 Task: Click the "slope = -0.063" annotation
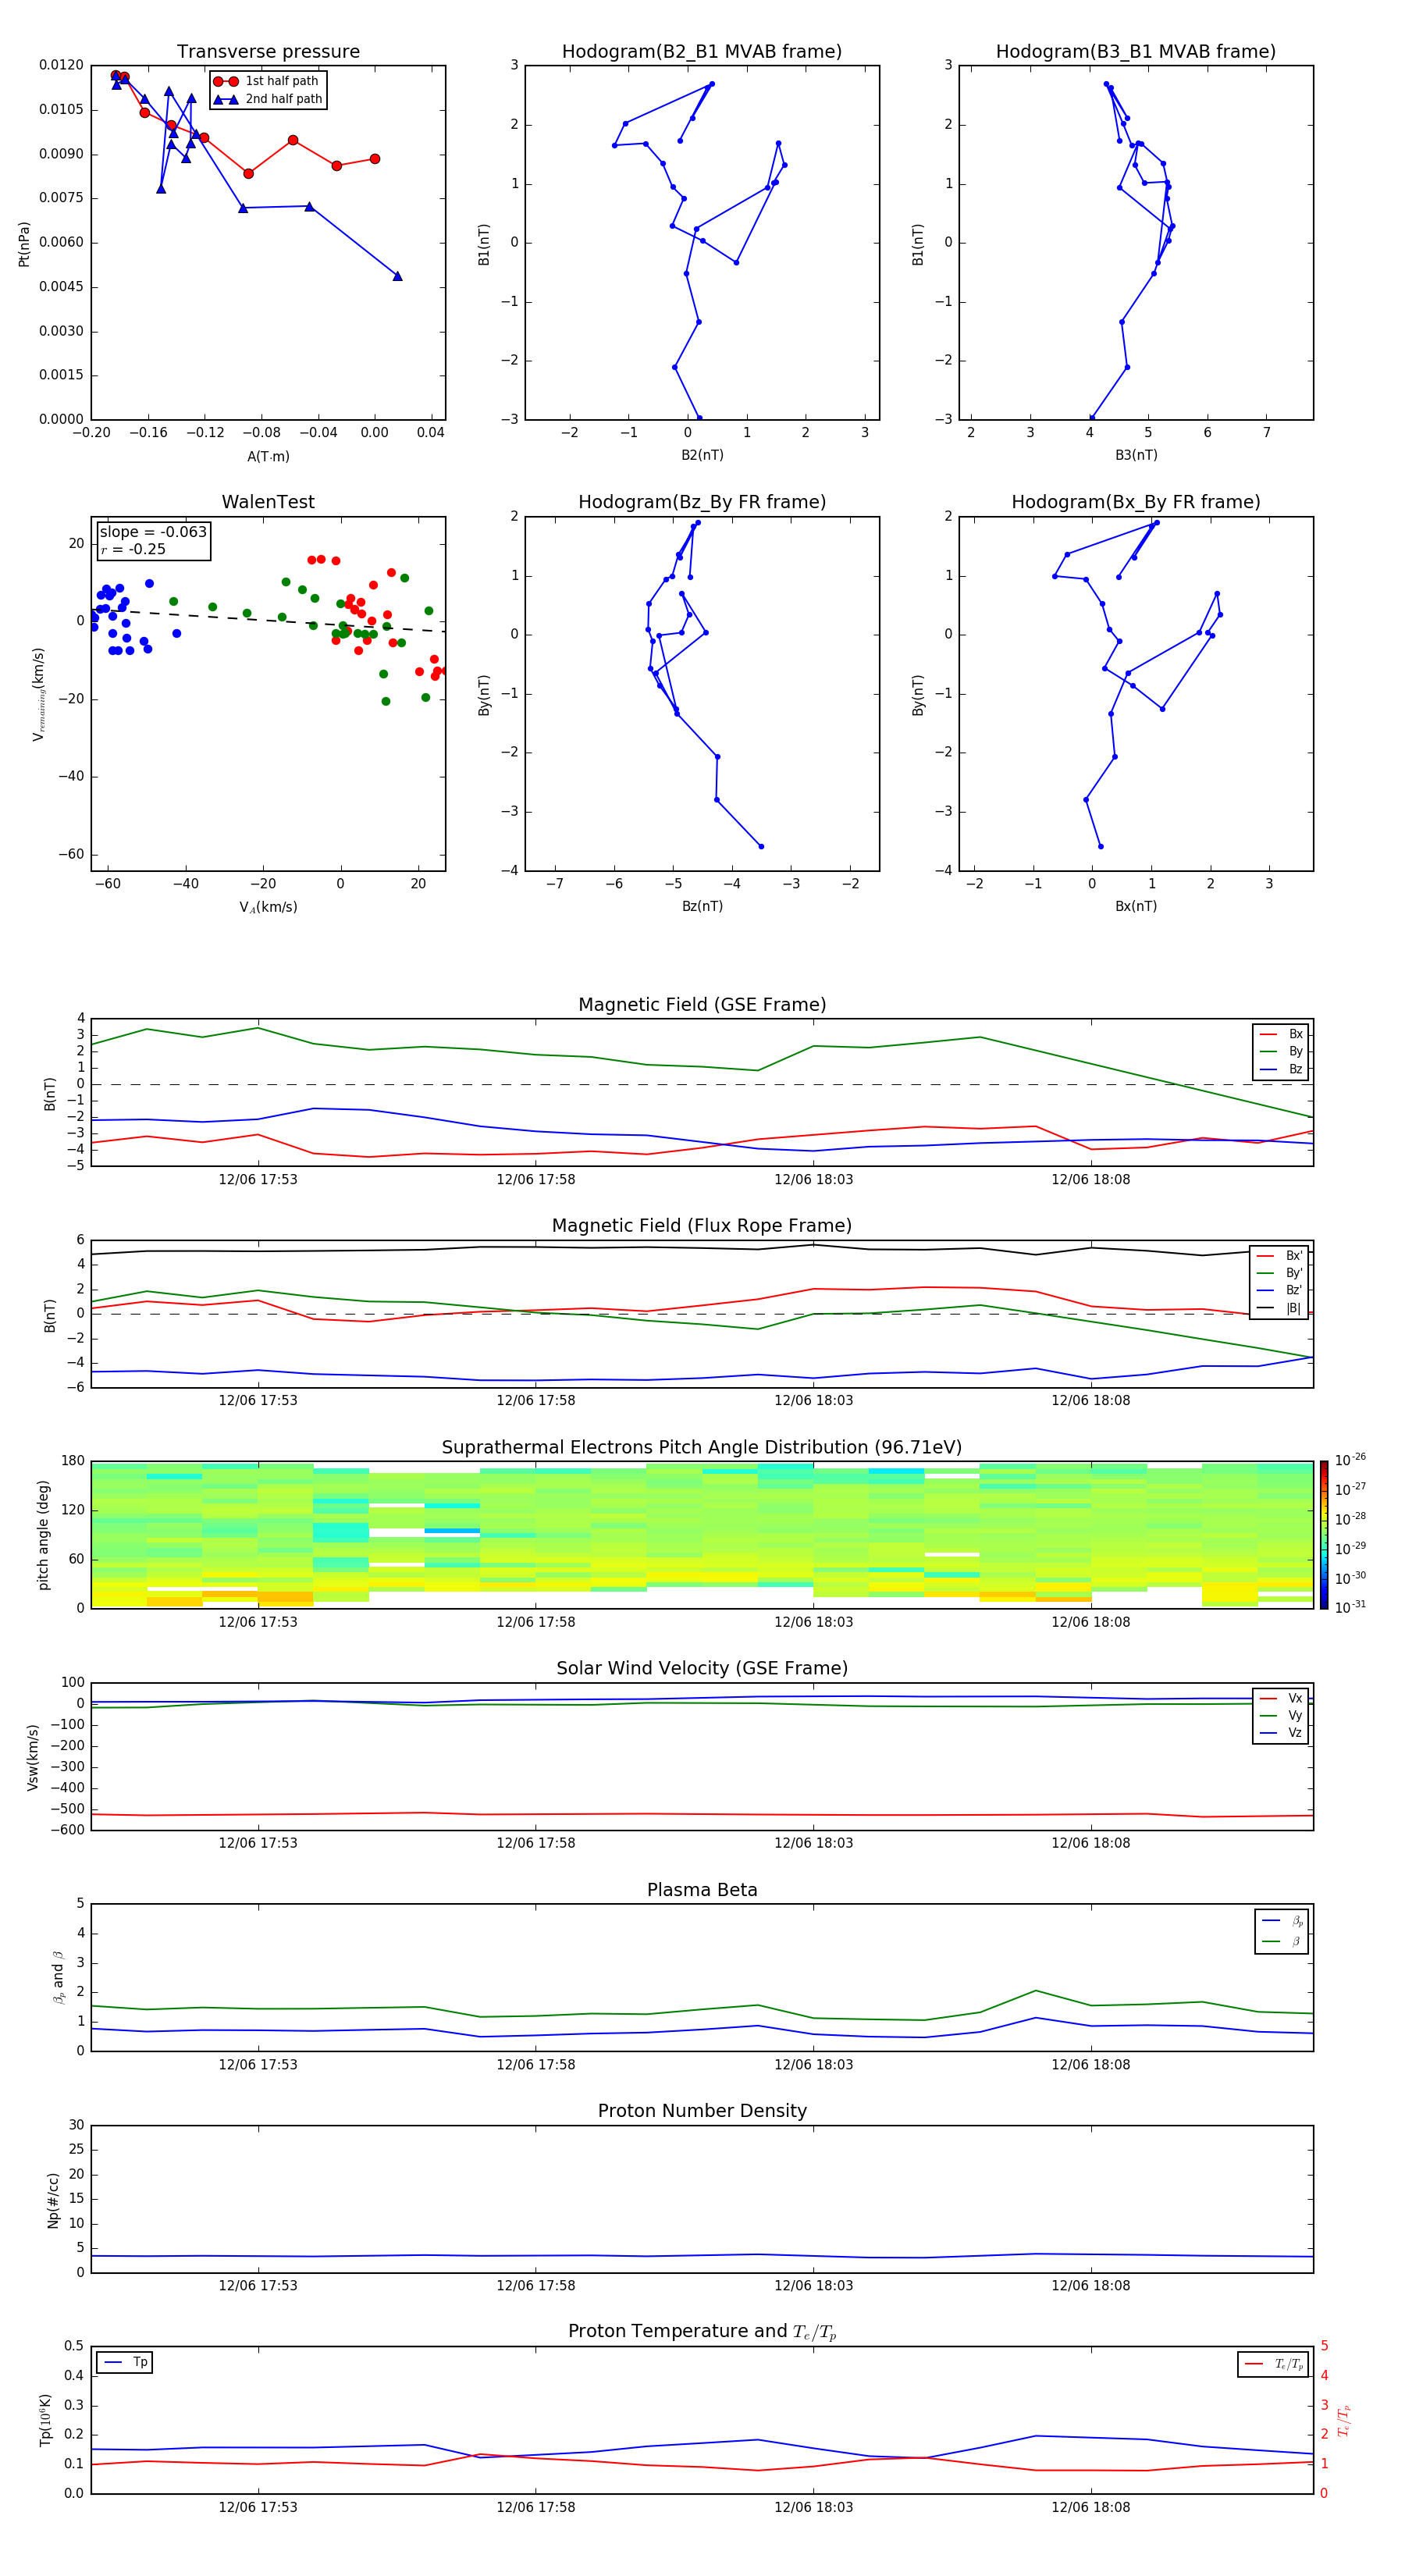(153, 532)
